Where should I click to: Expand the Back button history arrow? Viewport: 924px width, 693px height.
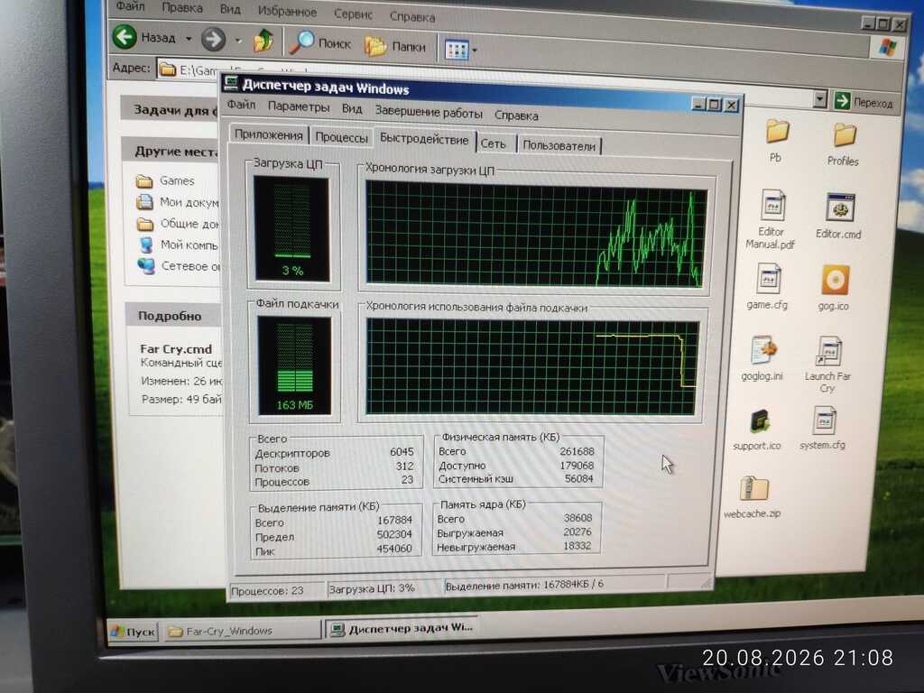click(x=189, y=39)
